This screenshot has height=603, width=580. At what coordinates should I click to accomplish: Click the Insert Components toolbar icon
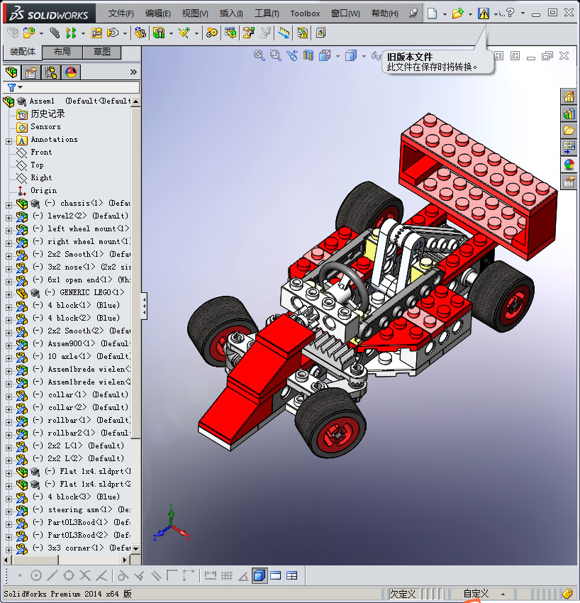29,33
